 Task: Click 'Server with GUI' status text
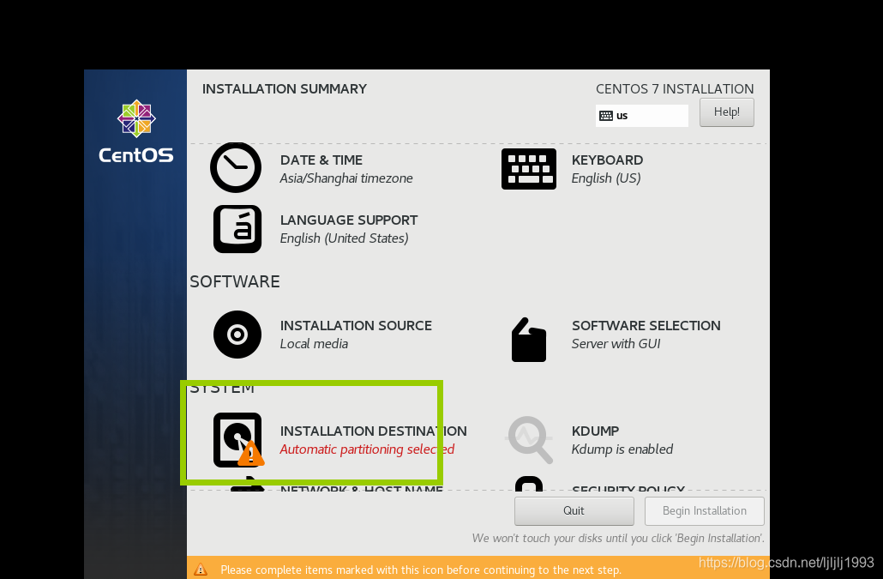click(x=616, y=344)
